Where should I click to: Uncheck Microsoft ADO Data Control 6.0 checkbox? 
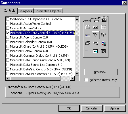tap(8, 33)
